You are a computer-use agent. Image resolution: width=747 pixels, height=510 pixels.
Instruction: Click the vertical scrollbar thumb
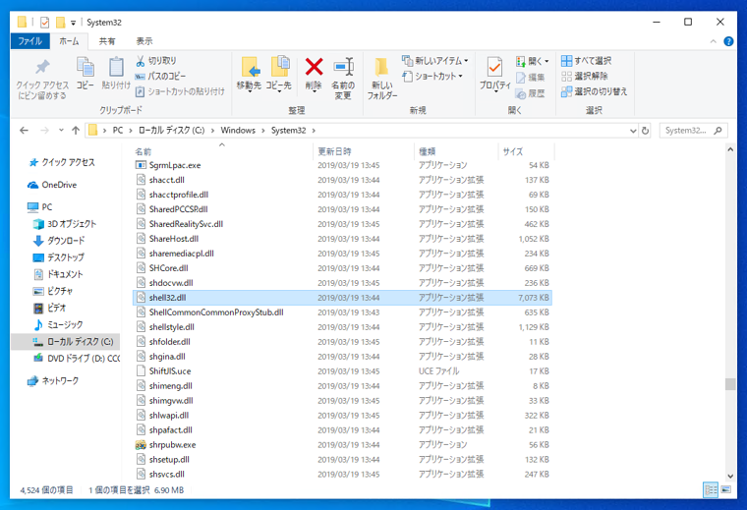pos(730,384)
